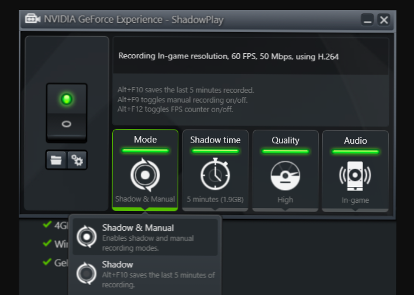This screenshot has width=414, height=295.
Task: Switch ShadowPlay off using lower rocker half
Action: click(67, 124)
